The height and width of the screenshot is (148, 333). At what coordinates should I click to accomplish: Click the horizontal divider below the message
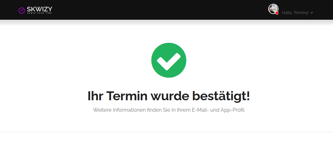point(166,132)
